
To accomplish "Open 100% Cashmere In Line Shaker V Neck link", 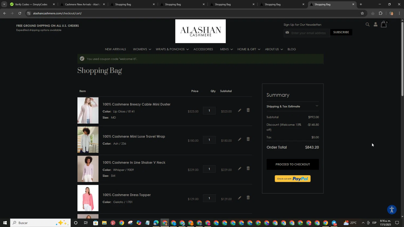I will [134, 162].
